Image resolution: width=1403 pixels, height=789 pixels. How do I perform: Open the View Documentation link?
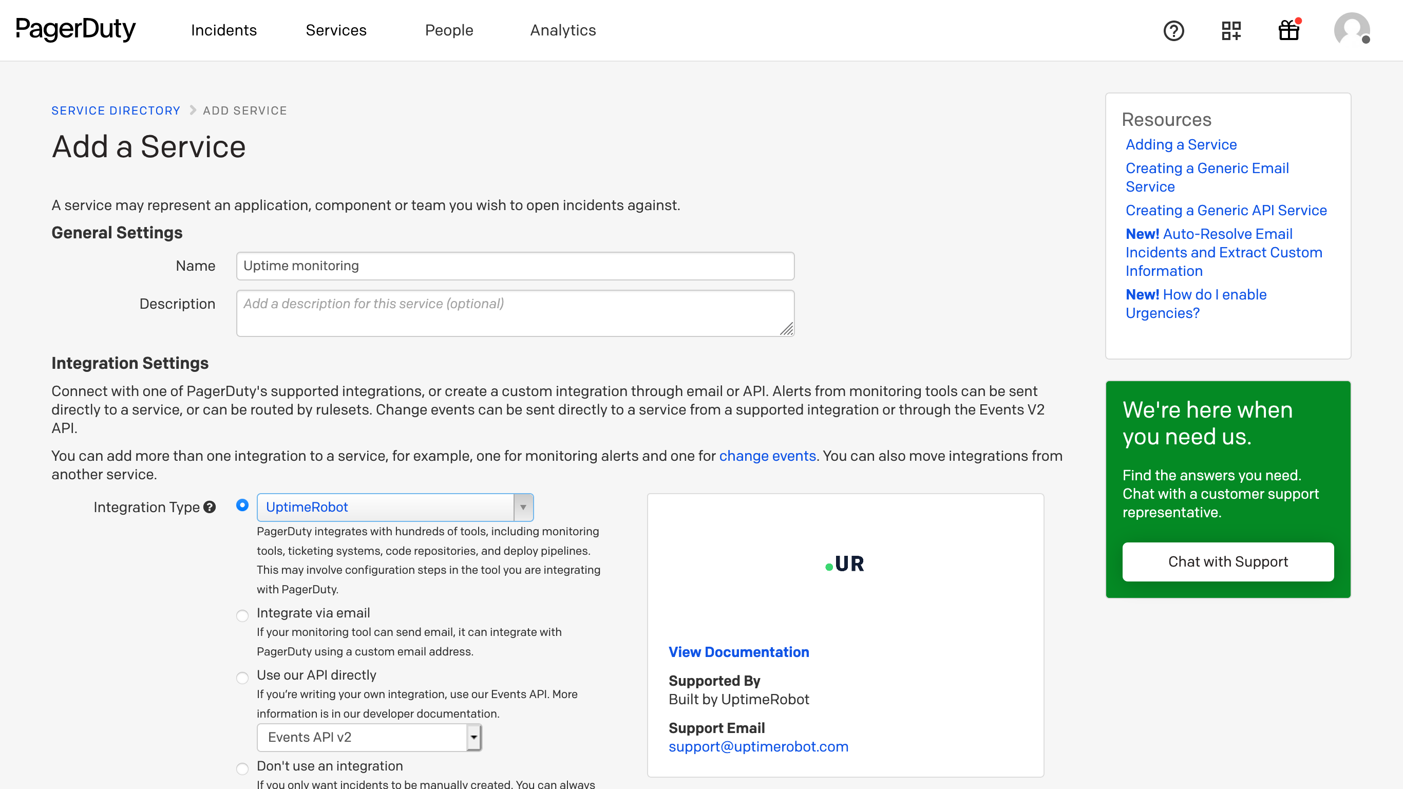pyautogui.click(x=738, y=652)
